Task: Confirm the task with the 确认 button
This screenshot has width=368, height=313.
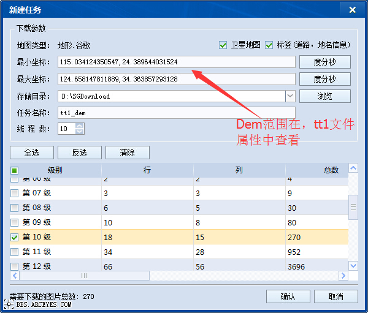Action: coord(288,296)
